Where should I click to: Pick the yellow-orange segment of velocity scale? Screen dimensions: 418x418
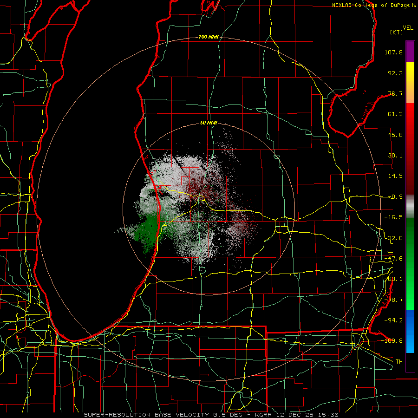[410, 83]
